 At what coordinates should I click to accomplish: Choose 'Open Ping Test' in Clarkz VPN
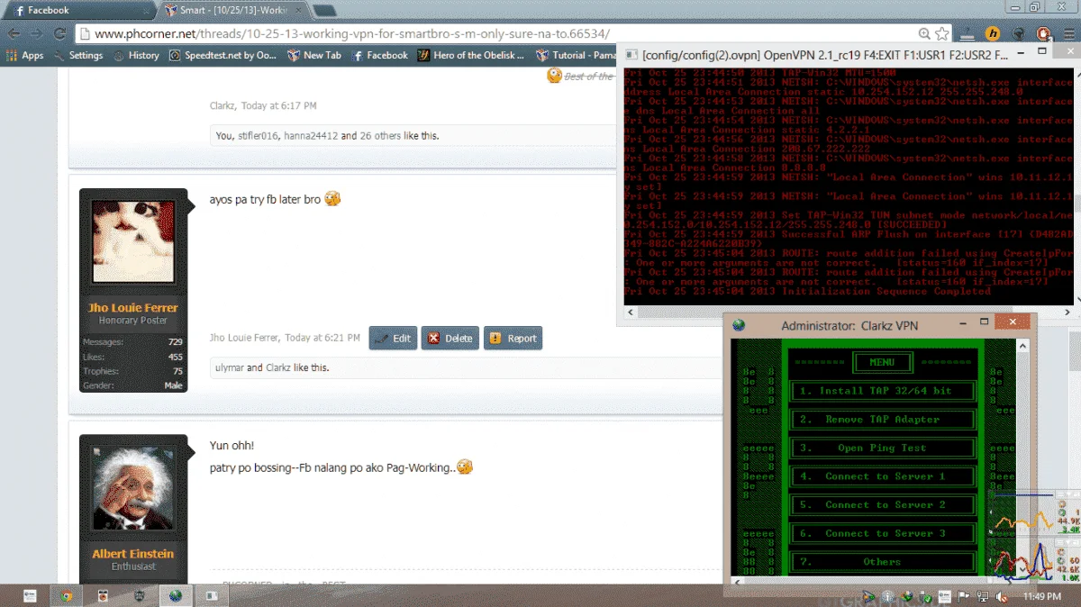[883, 448]
